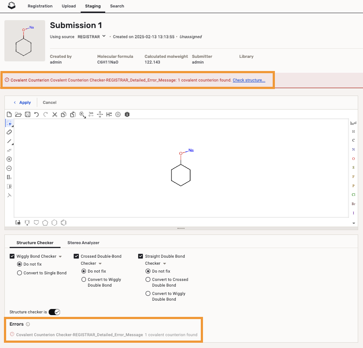The image size is (363, 348).
Task: Click the Undo arrow in toolbar
Action: pyautogui.click(x=36, y=114)
